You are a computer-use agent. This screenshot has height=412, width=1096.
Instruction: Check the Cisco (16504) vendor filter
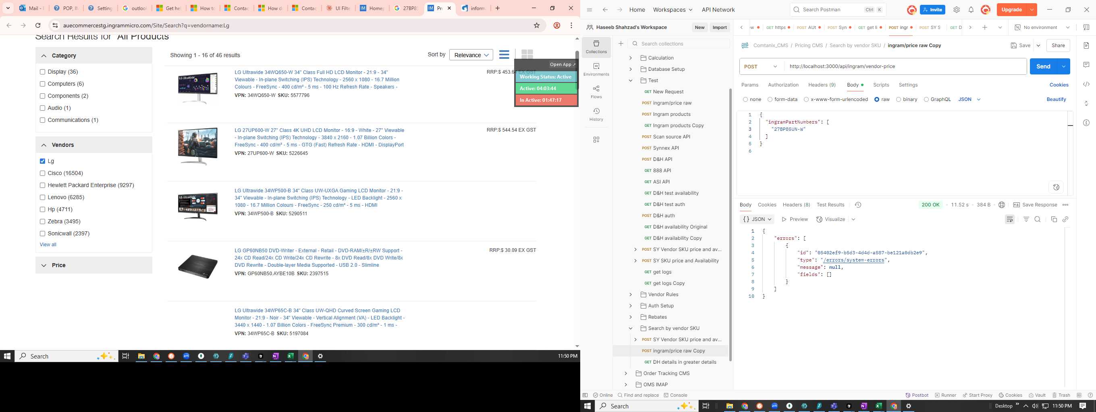[x=43, y=173]
